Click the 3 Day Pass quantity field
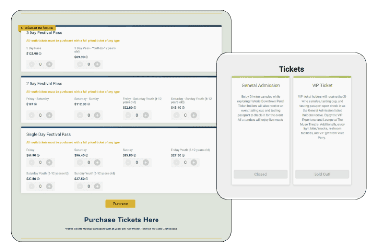 (x=40, y=64)
